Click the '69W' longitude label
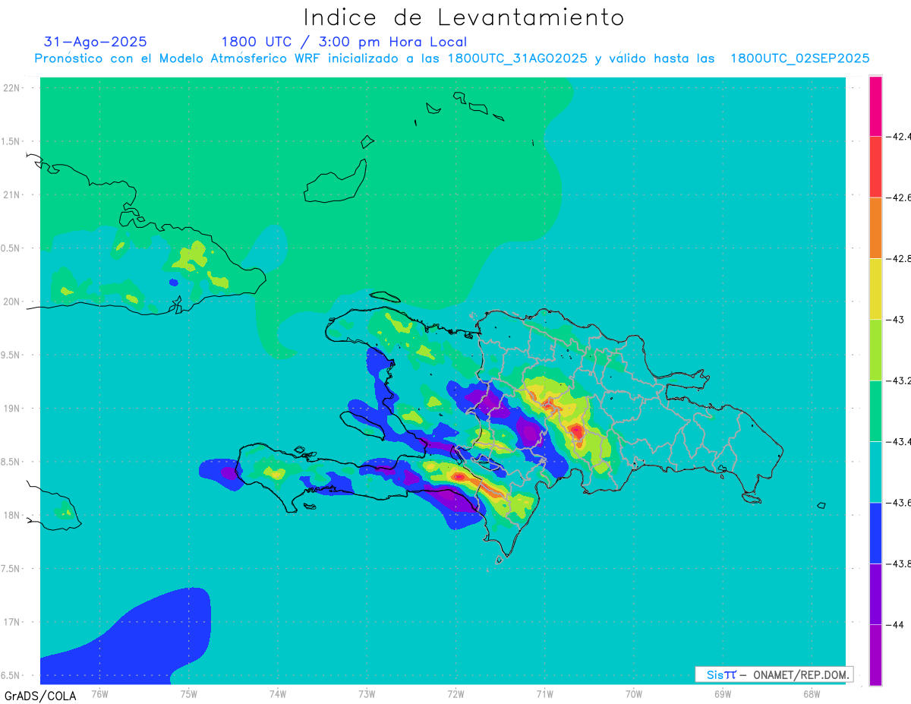The image size is (911, 704). (x=723, y=693)
